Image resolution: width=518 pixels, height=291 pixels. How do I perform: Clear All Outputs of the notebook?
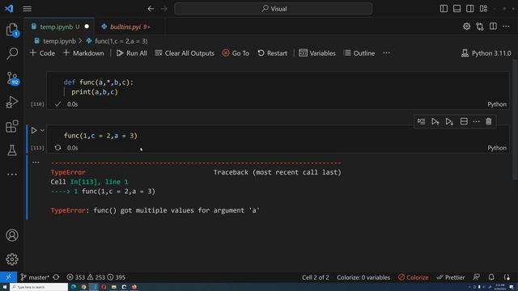tap(185, 53)
